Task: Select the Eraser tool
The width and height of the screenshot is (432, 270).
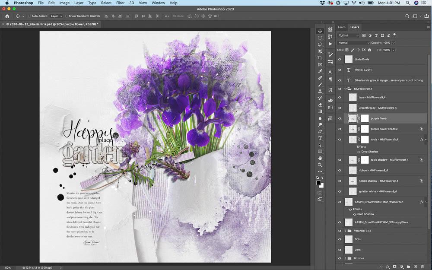Action: 320,105
